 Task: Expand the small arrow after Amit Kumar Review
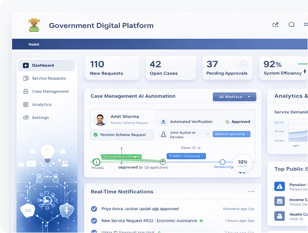208,134
